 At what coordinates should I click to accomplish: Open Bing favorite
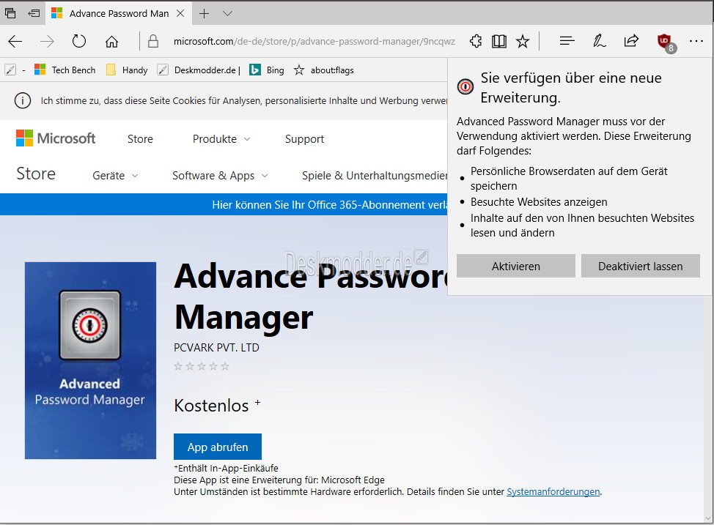tap(267, 70)
